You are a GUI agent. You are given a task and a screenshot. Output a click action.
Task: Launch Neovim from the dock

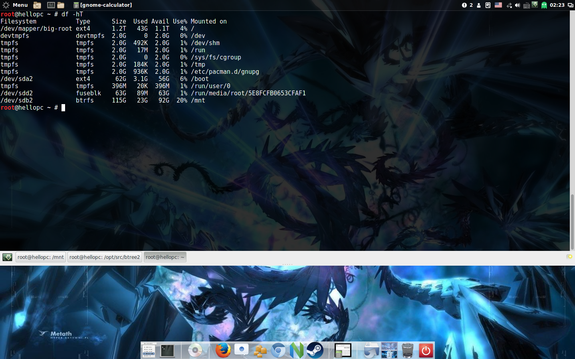click(297, 350)
